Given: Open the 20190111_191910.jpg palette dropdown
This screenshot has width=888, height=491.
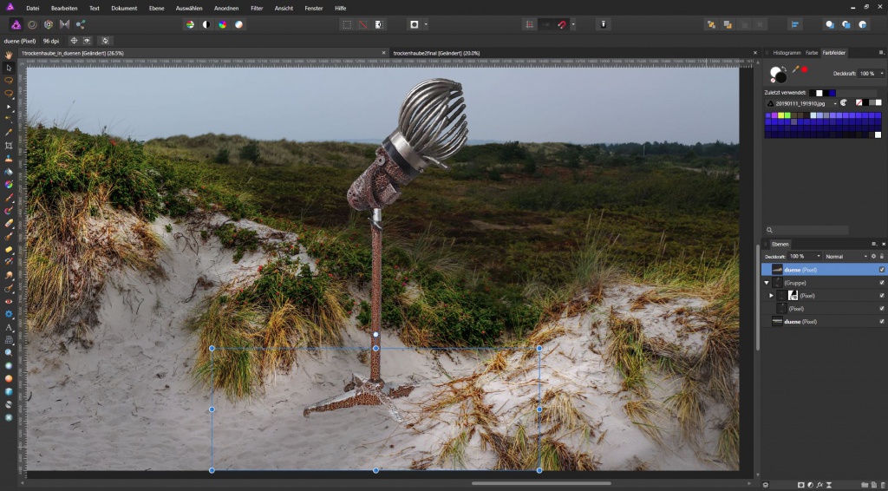Looking at the screenshot, I should pos(801,103).
